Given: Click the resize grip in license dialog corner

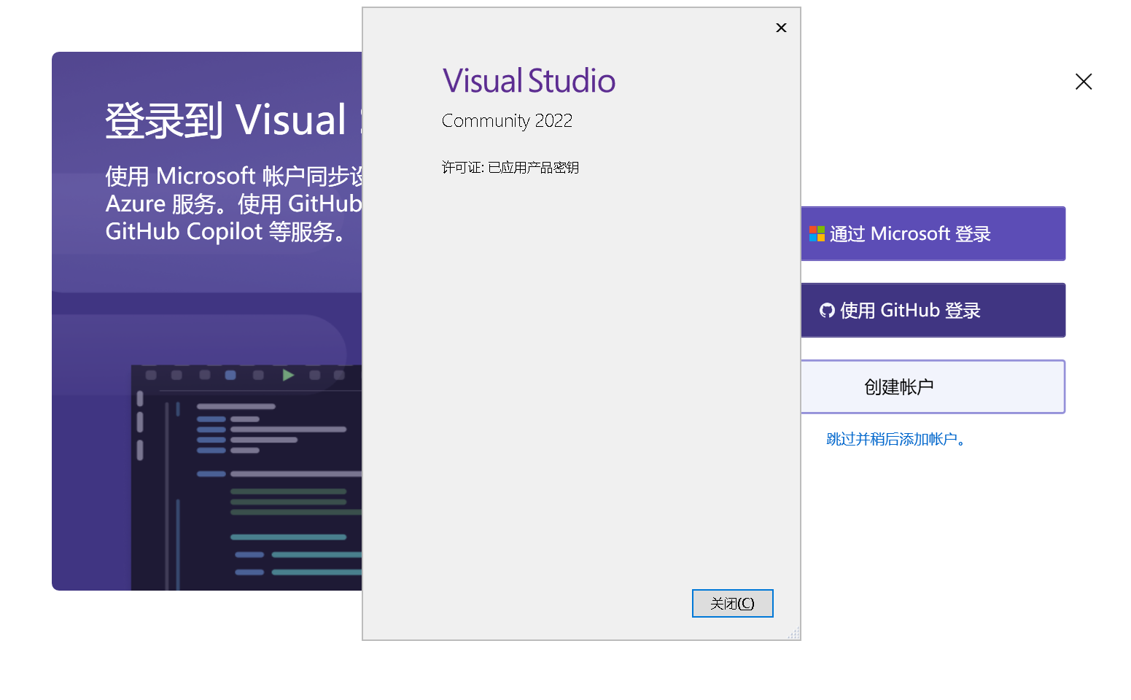Looking at the screenshot, I should tap(793, 633).
